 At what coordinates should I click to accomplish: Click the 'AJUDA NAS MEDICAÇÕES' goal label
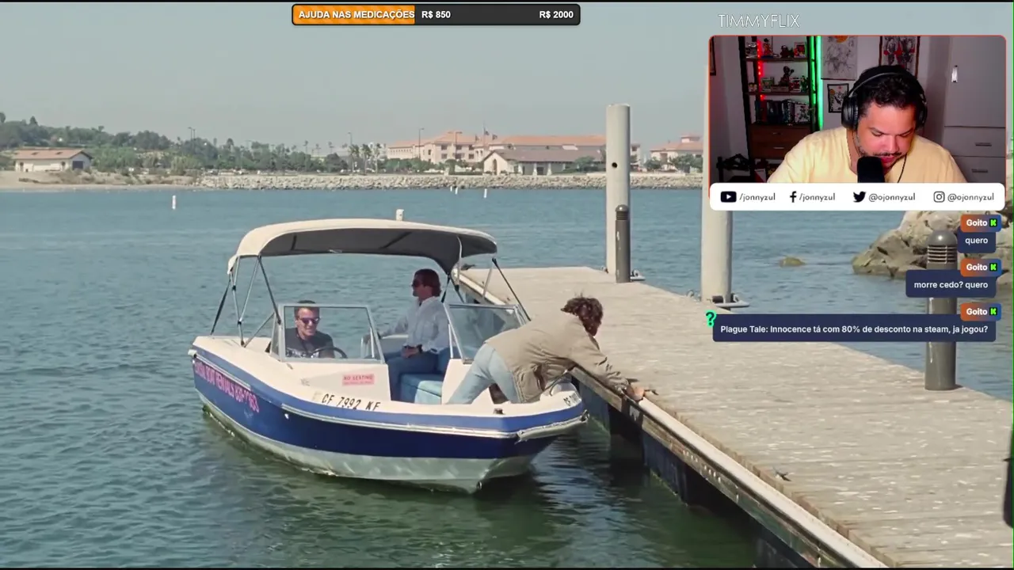coord(356,15)
